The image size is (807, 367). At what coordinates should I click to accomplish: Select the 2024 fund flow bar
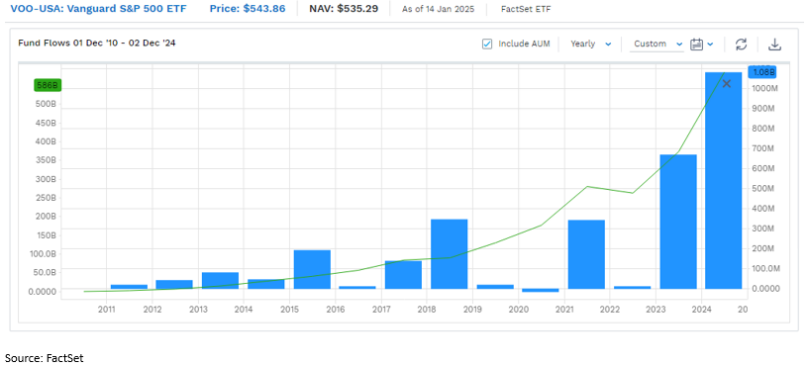723,180
